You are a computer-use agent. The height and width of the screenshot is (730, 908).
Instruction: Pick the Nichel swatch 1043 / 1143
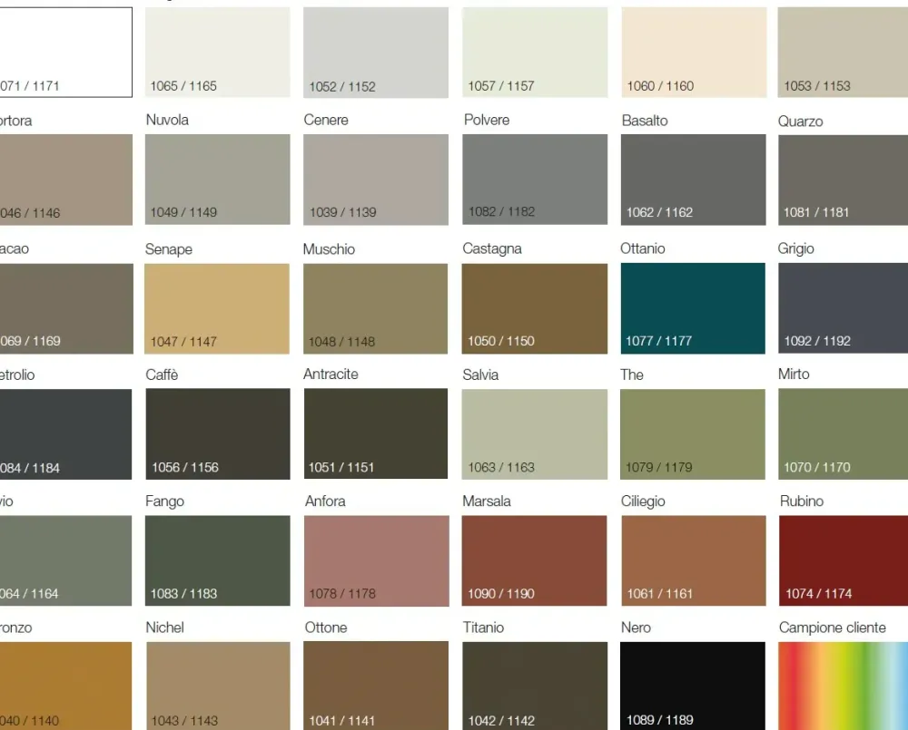point(217,686)
